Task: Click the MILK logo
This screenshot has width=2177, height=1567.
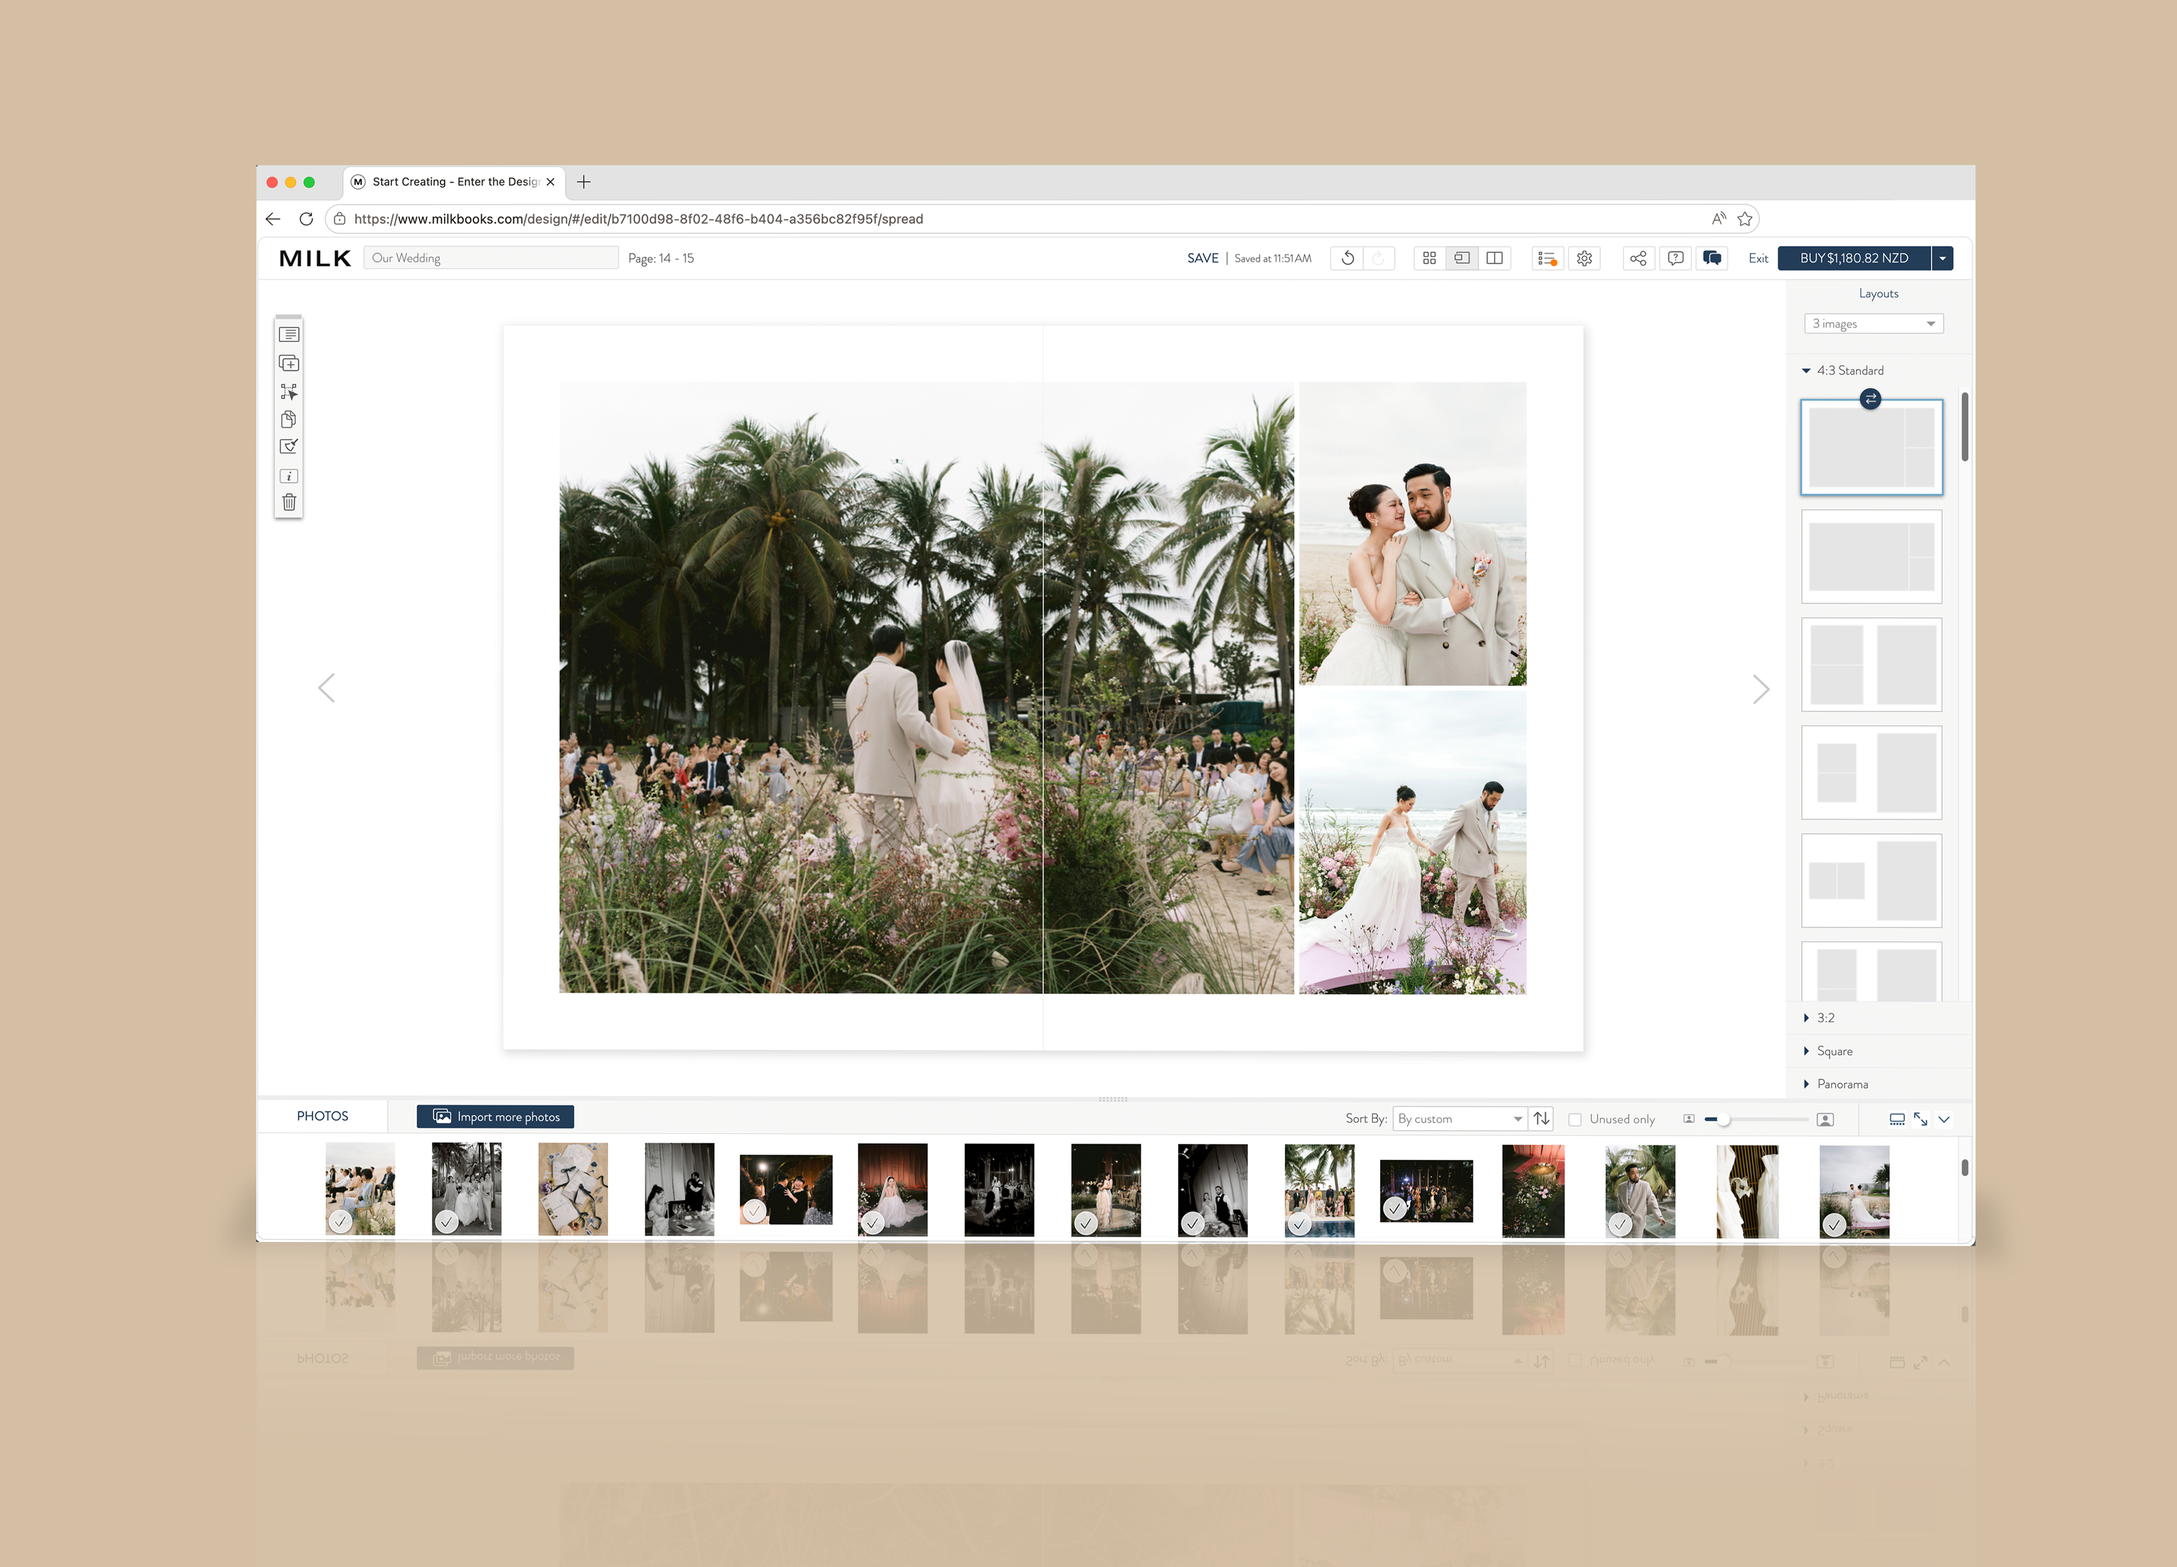Action: pyautogui.click(x=315, y=258)
